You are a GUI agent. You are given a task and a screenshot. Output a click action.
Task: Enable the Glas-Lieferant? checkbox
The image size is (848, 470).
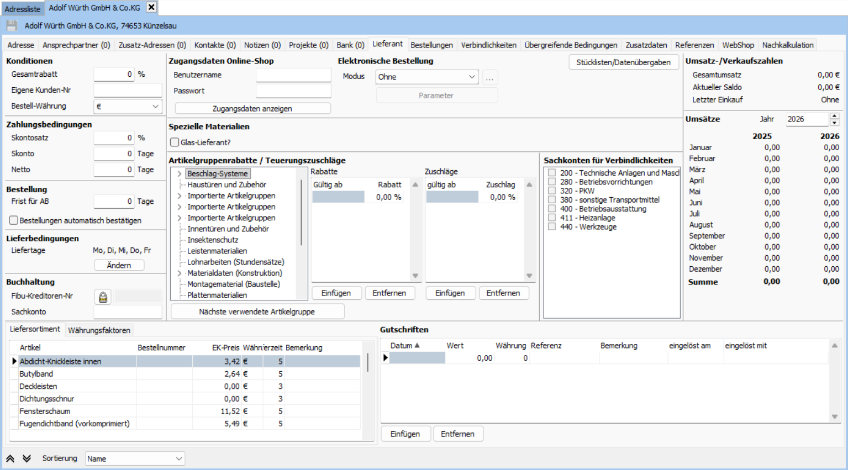coord(175,142)
